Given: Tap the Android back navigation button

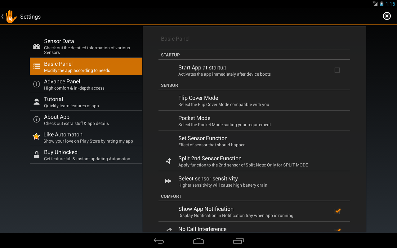Looking at the screenshot, I should point(159,241).
